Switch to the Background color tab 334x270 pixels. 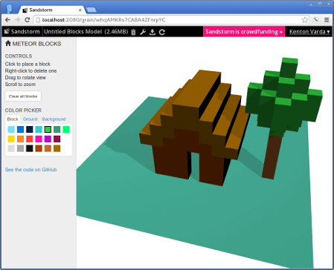click(54, 119)
